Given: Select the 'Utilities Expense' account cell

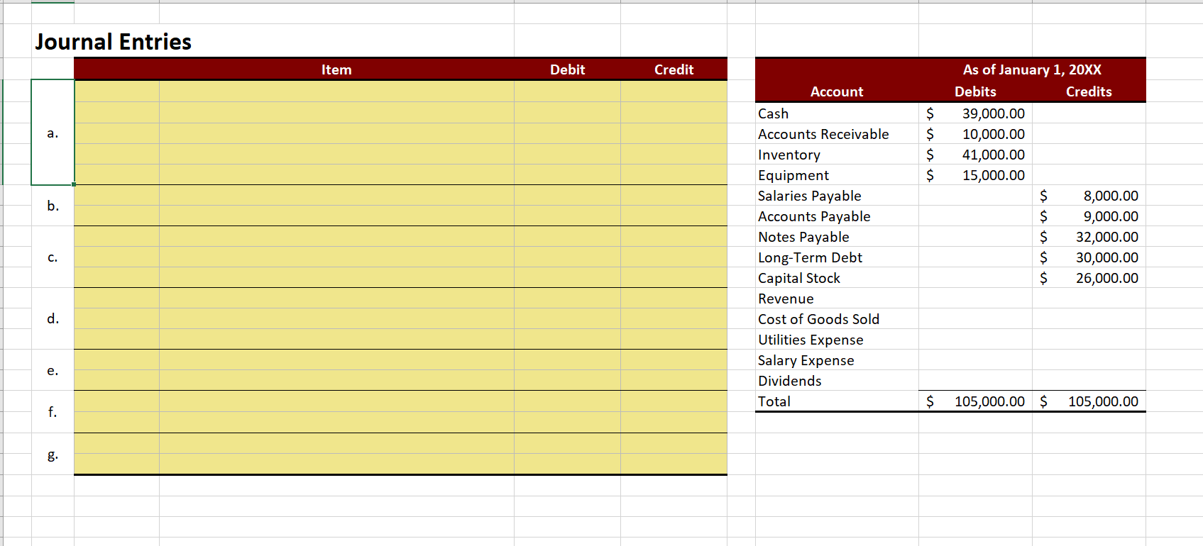Looking at the screenshot, I should coord(837,340).
